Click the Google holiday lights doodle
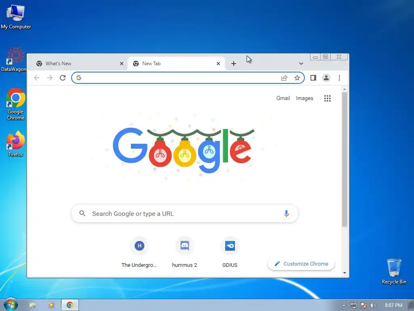The height and width of the screenshot is (311, 414). pyautogui.click(x=184, y=150)
